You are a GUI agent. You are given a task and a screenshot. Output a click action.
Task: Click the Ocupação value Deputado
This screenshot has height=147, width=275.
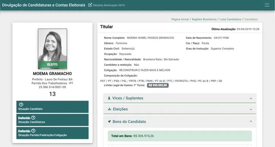click(x=125, y=54)
